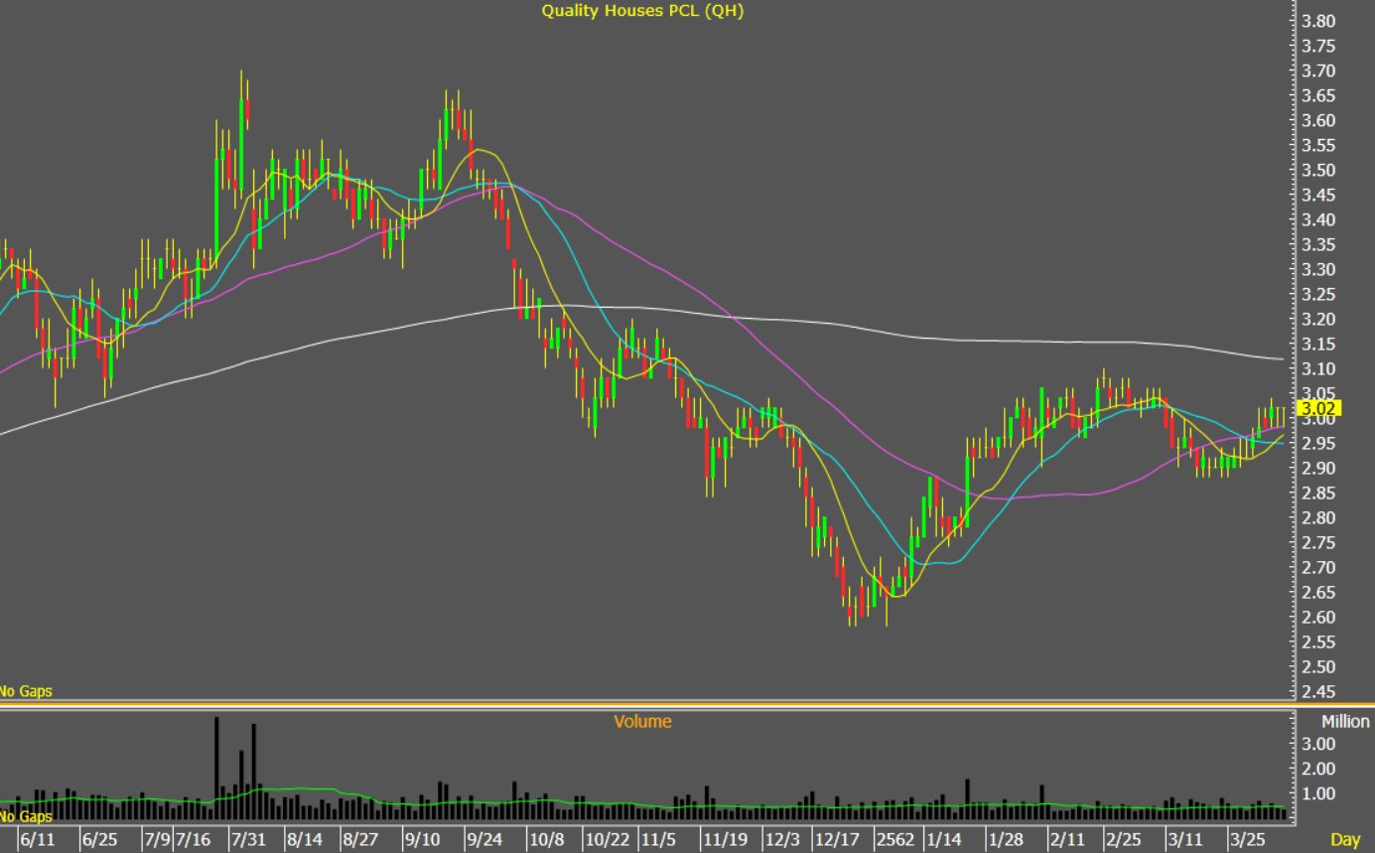Click the Million volume unit label
Image resolution: width=1375 pixels, height=853 pixels.
(1345, 722)
